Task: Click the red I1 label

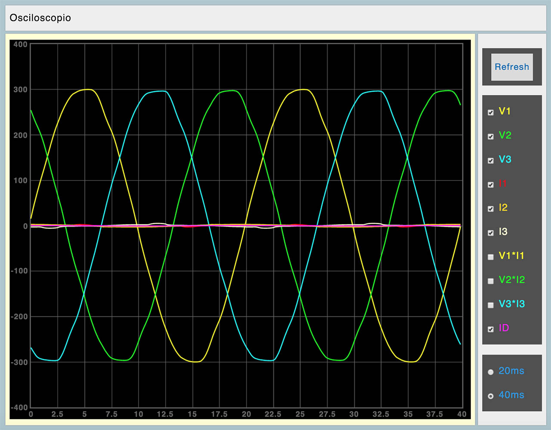Action: (x=503, y=184)
